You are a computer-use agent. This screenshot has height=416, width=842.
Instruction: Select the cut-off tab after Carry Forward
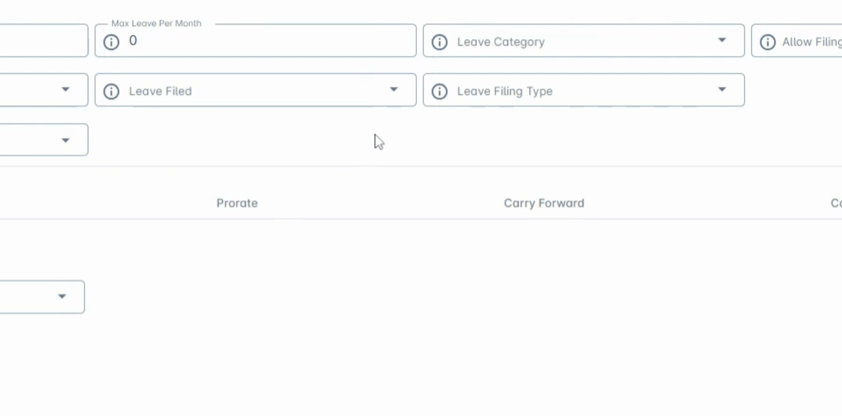tap(836, 203)
